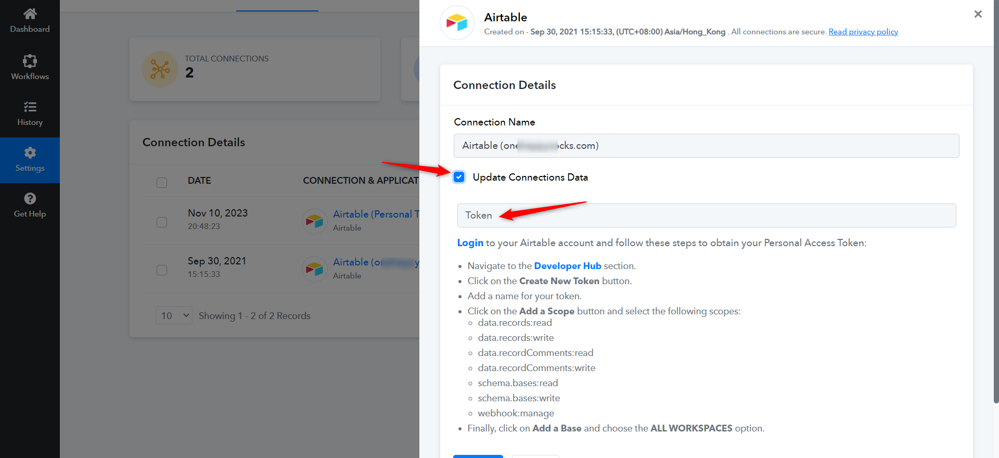999x458 pixels.
Task: Click the Get Help question icon
Action: tap(30, 198)
